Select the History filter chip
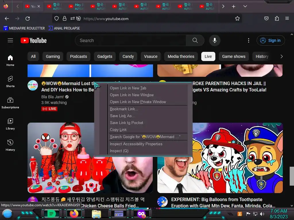This screenshot has width=294, height=220. (x=262, y=56)
